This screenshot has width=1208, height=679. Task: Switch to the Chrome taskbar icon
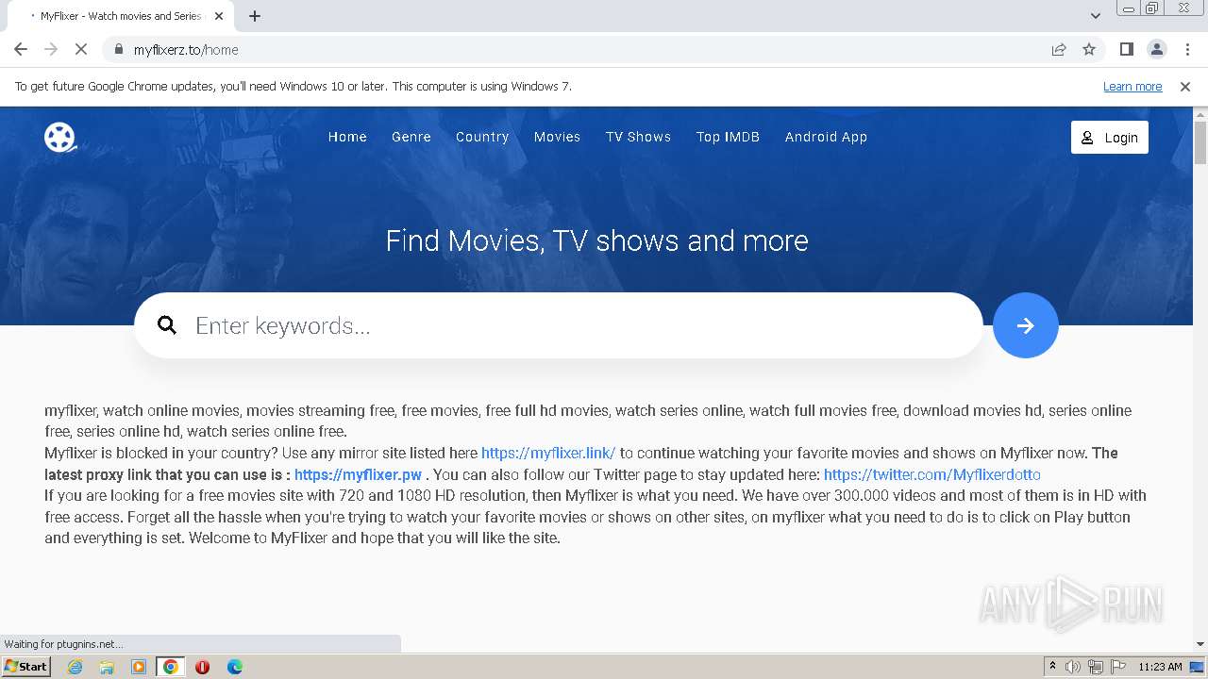(x=171, y=667)
